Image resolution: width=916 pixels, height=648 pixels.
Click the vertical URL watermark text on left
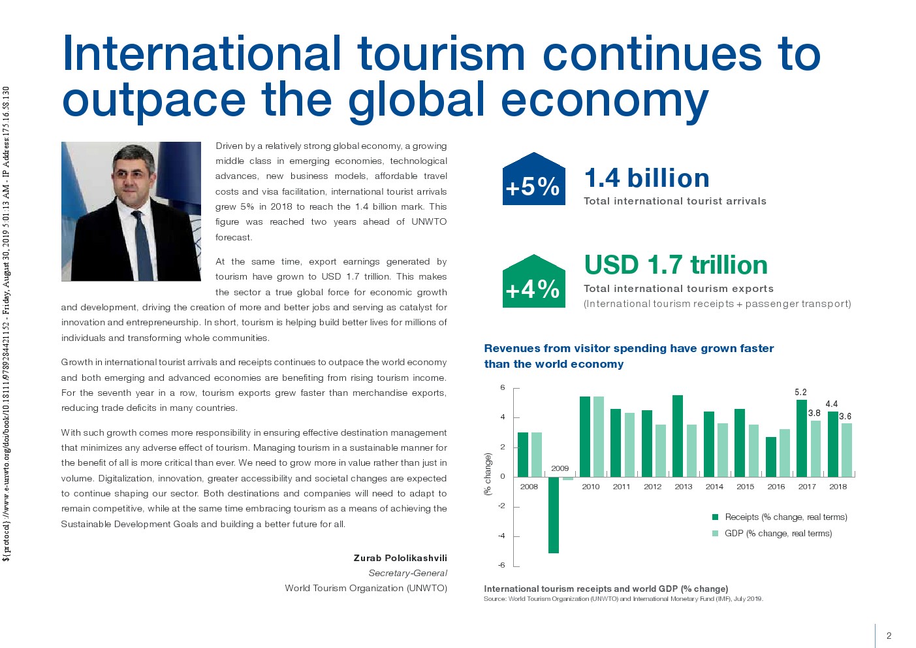click(7, 323)
